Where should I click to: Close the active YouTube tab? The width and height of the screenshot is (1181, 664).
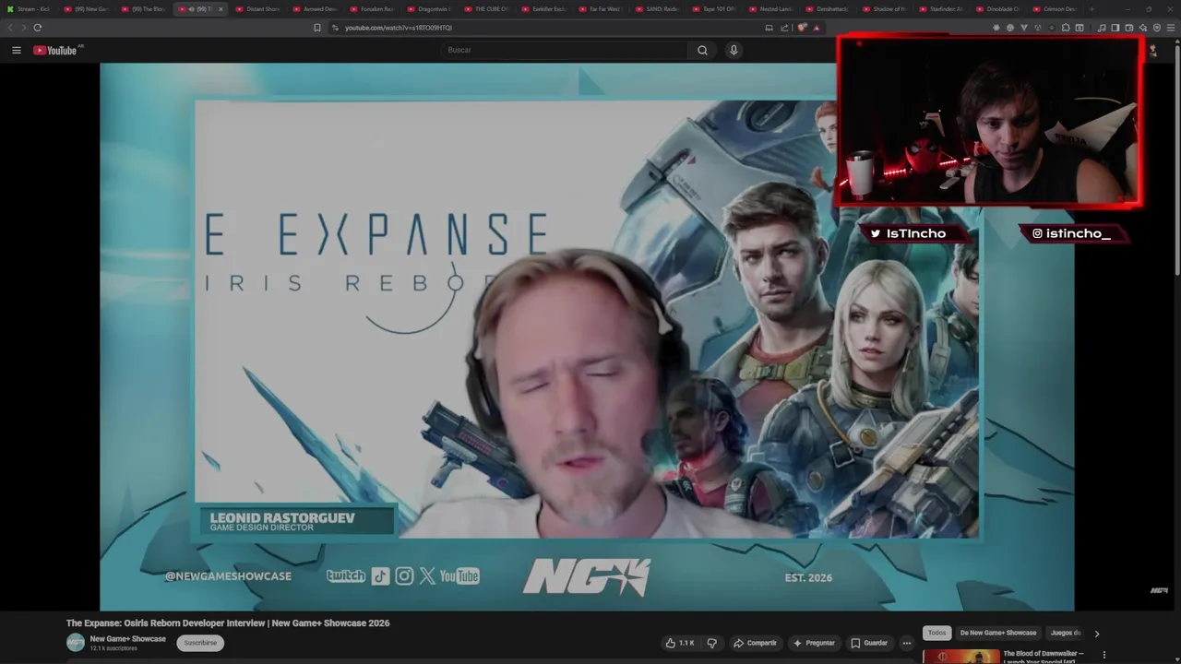pos(221,9)
